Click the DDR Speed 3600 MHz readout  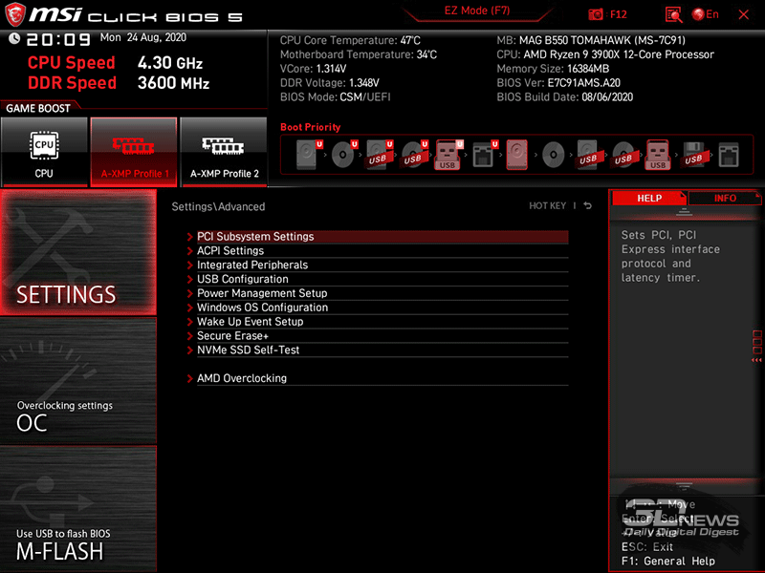[x=119, y=83]
